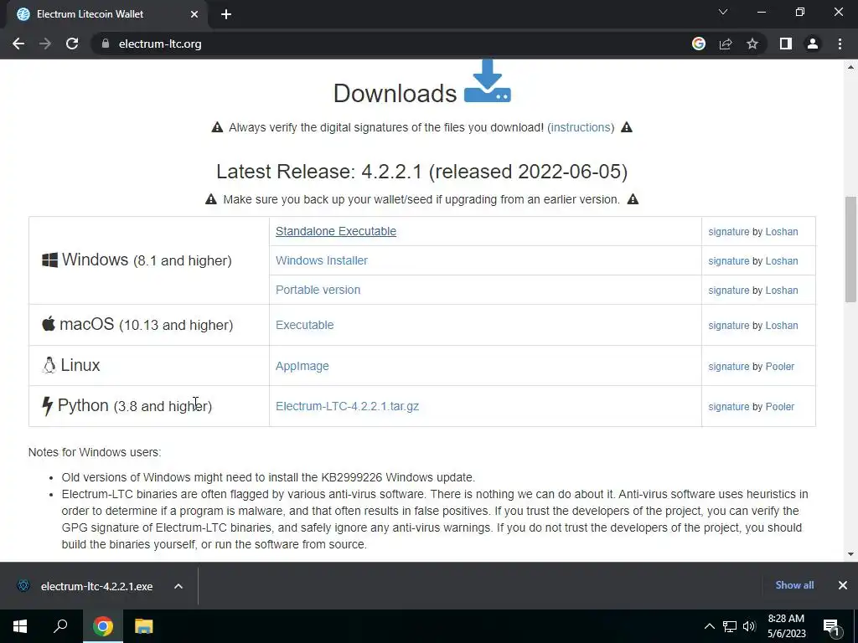
Task: Open the Chrome profile icon
Action: tap(813, 44)
